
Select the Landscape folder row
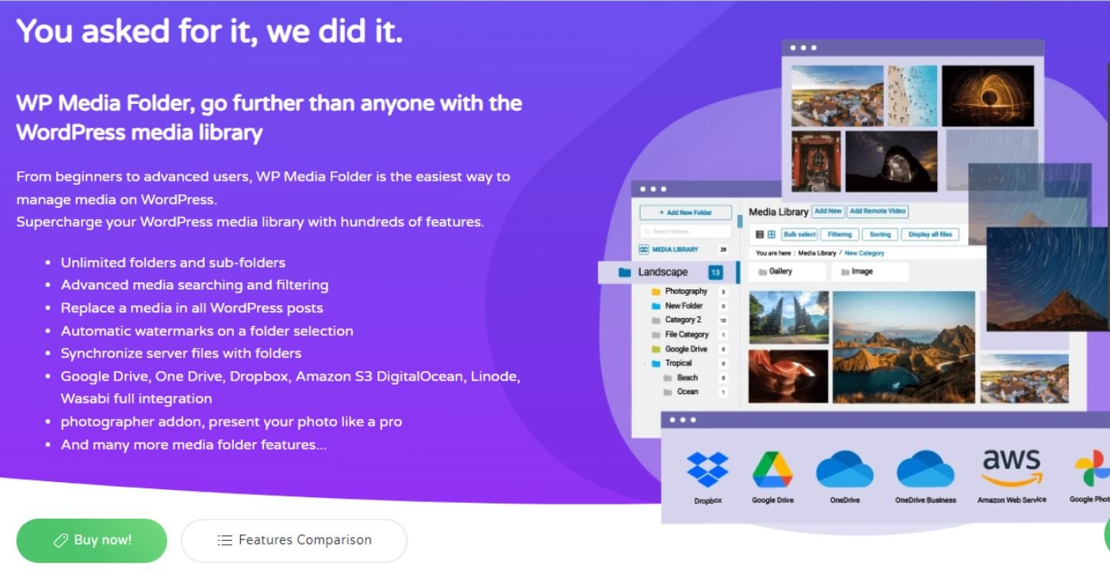point(669,272)
